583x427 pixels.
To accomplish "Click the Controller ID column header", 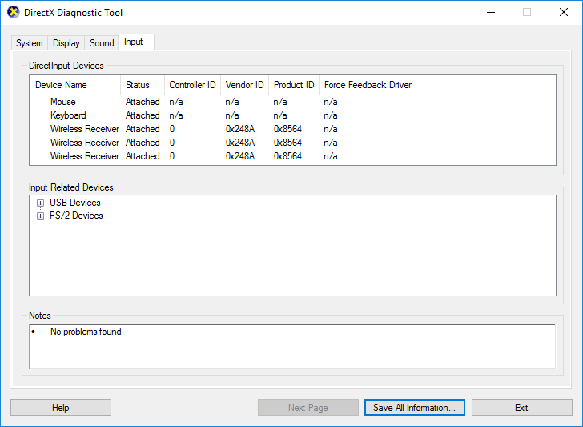I will tap(192, 85).
